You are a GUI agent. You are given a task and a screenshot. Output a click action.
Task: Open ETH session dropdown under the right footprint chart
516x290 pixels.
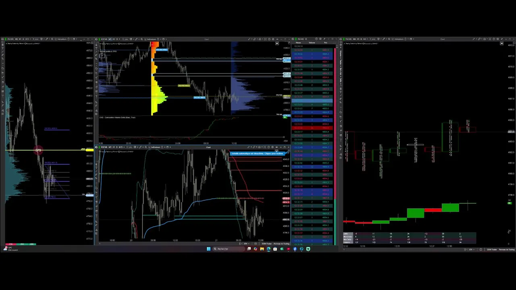pos(471,250)
